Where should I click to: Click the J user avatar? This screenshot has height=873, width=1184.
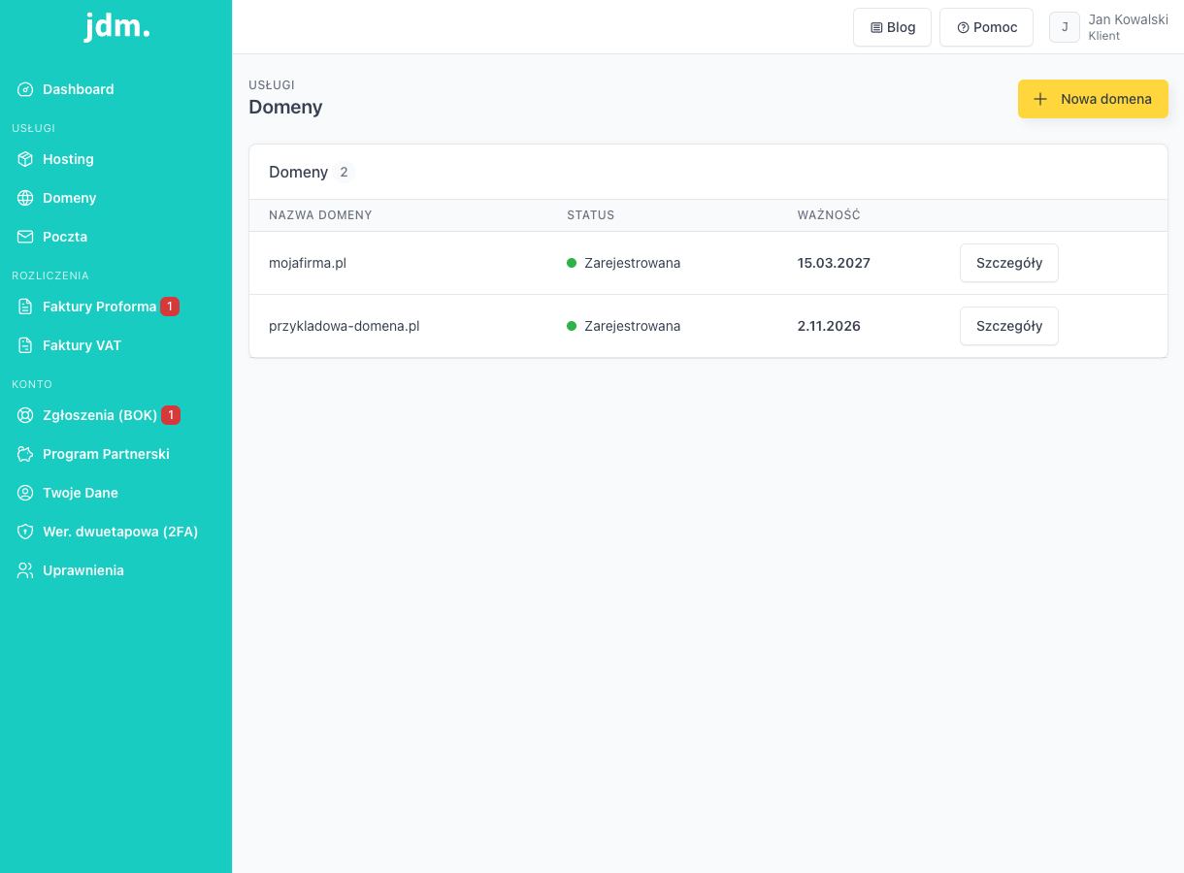pos(1065,27)
